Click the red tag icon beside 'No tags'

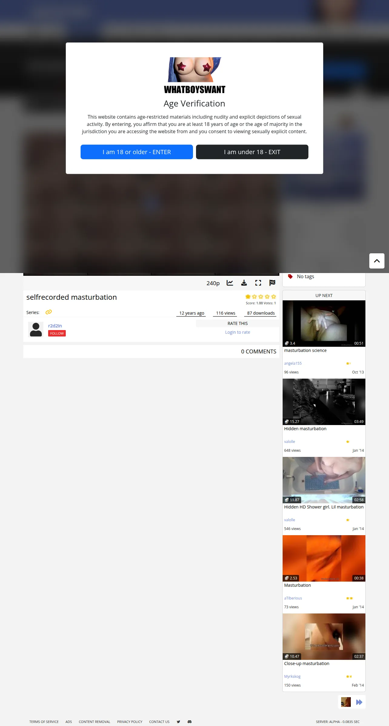pyautogui.click(x=290, y=276)
